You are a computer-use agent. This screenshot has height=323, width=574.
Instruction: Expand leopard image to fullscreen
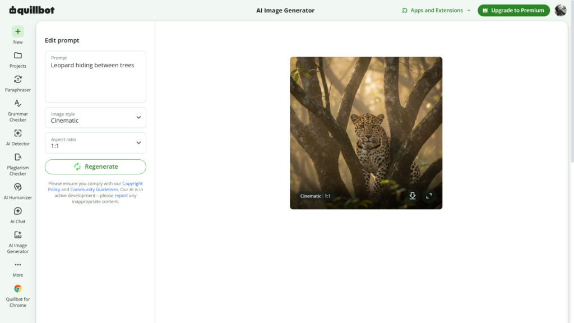pyautogui.click(x=429, y=196)
